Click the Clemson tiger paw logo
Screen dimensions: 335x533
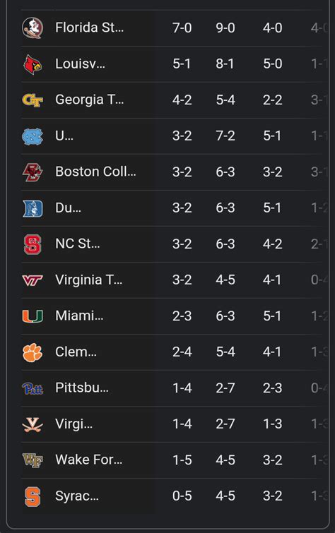pyautogui.click(x=33, y=352)
